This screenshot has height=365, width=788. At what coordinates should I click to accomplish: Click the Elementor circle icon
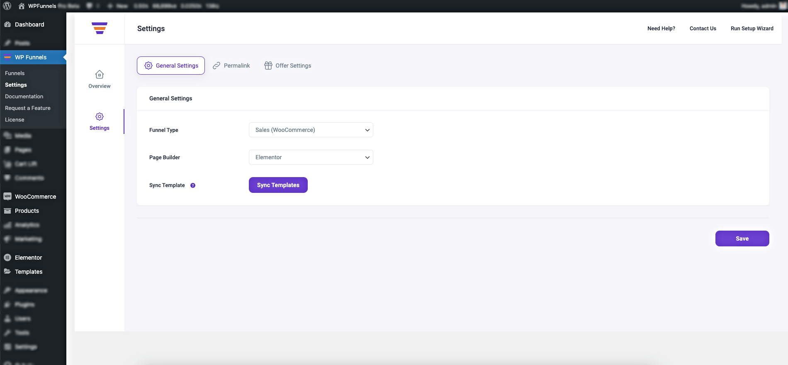[7, 258]
